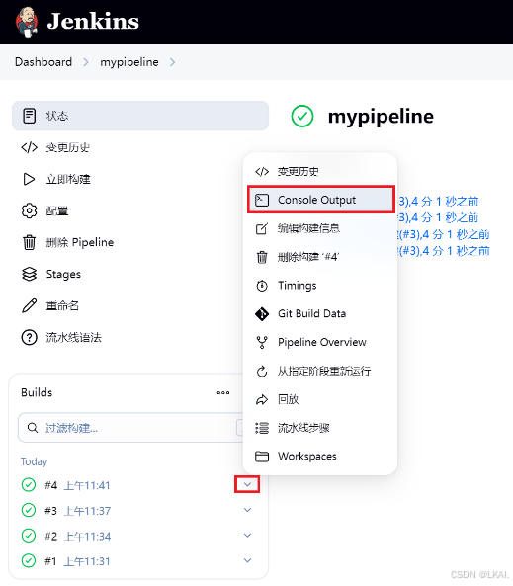Viewport: 513px width, 586px height.
Task: Click the replay share-arrow icon
Action: pyautogui.click(x=262, y=399)
